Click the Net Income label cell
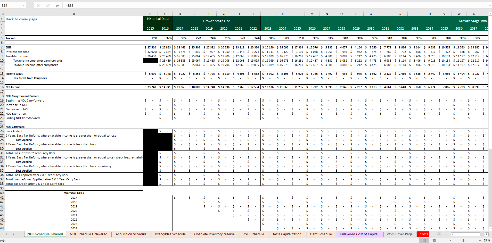This screenshot has width=492, height=243. [74, 87]
